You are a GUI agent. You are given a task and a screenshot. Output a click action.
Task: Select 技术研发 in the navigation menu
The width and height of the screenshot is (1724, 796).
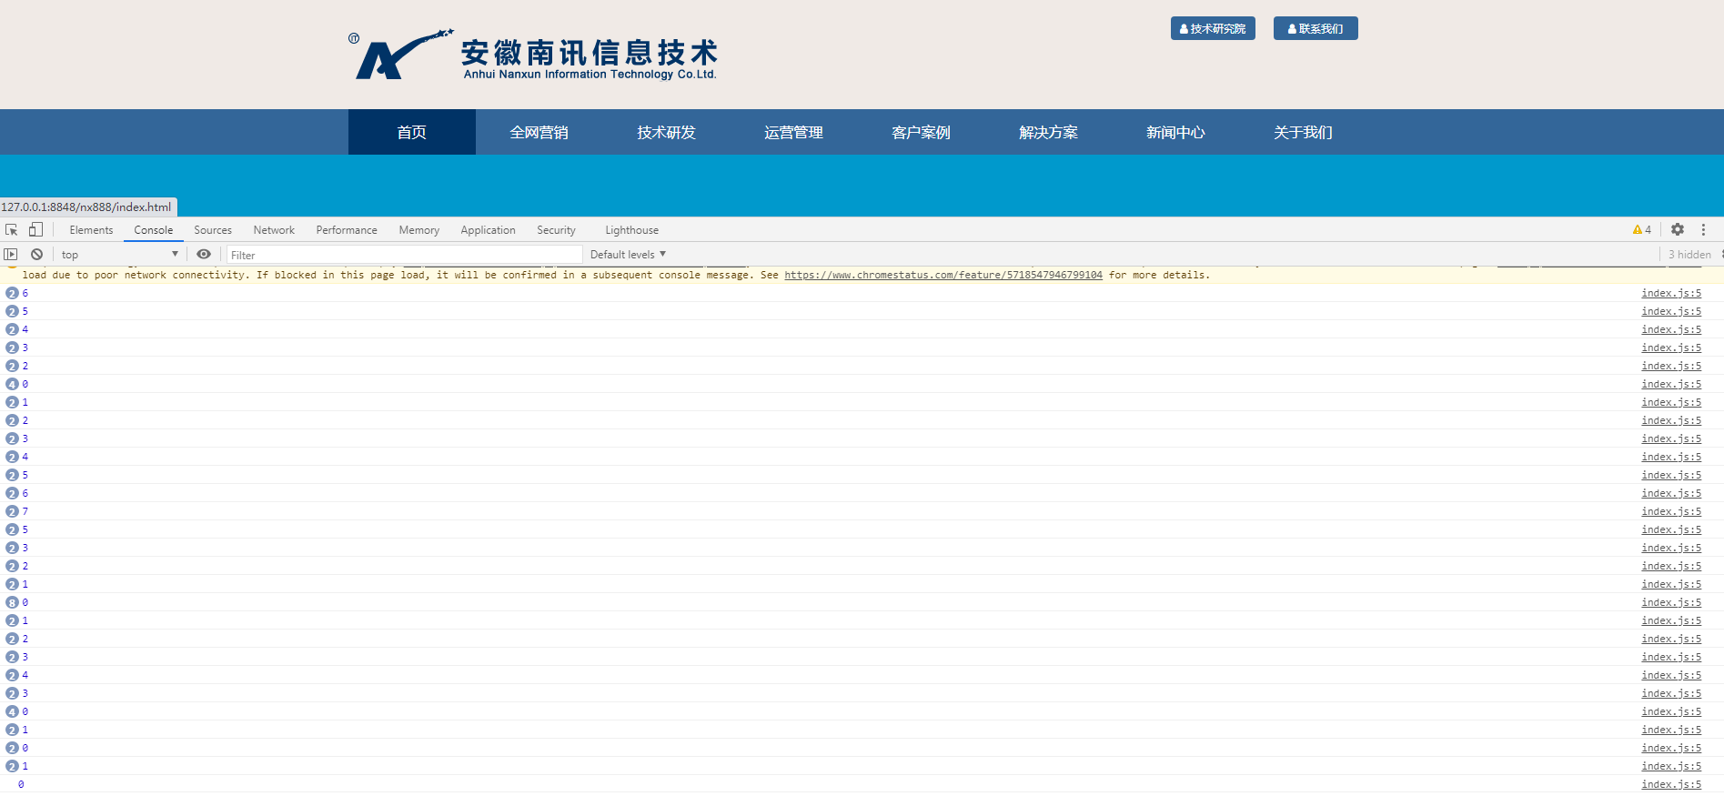(666, 133)
